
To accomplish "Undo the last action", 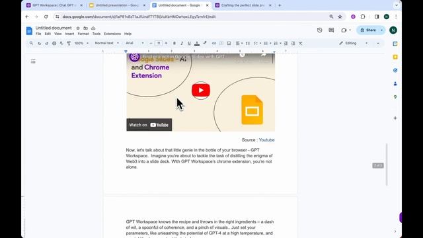I will (x=40, y=43).
